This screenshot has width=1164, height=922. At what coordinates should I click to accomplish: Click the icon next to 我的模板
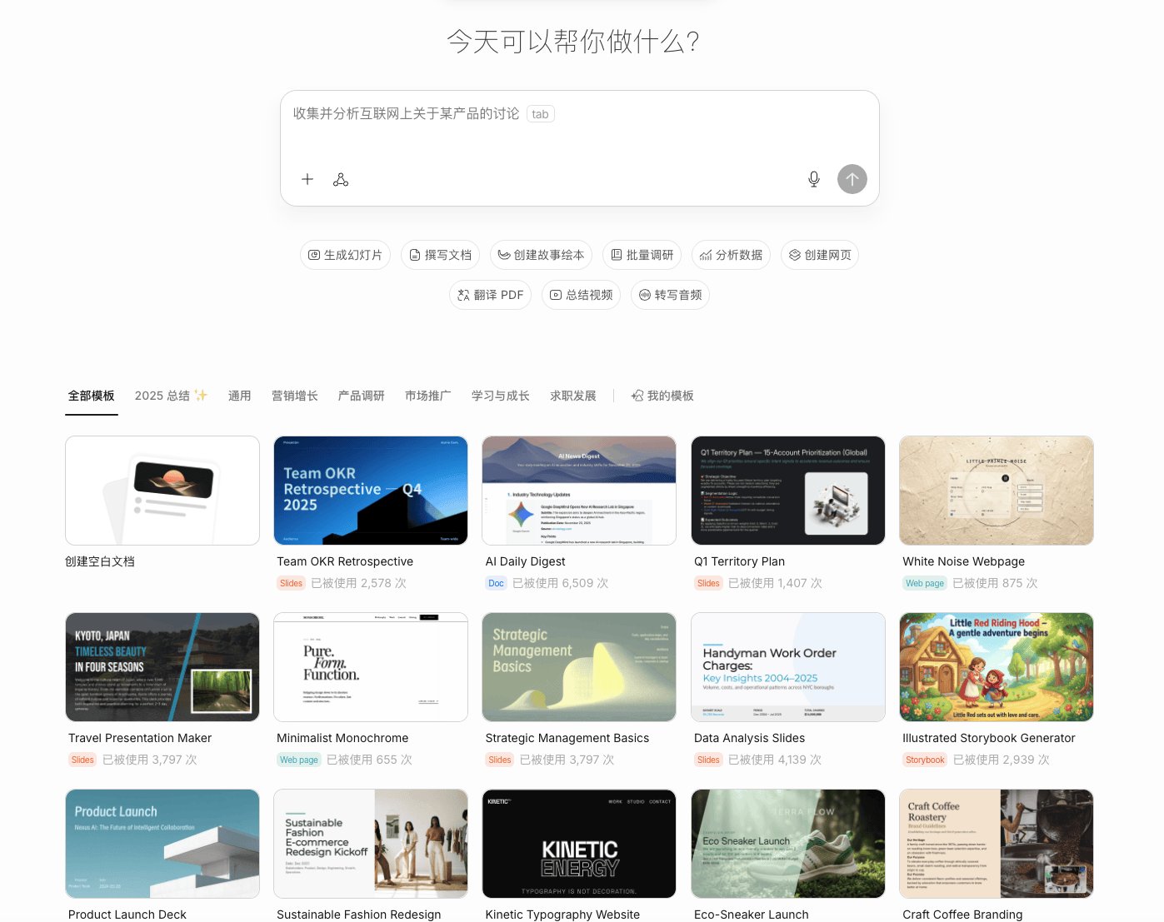tap(637, 396)
